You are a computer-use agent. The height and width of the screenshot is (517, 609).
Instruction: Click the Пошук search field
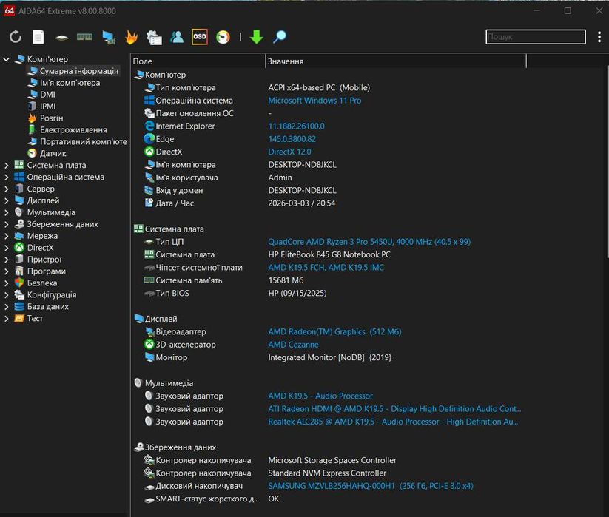(x=536, y=37)
